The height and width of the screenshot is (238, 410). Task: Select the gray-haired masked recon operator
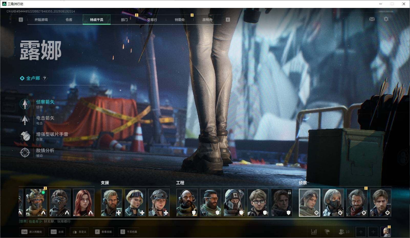333,203
